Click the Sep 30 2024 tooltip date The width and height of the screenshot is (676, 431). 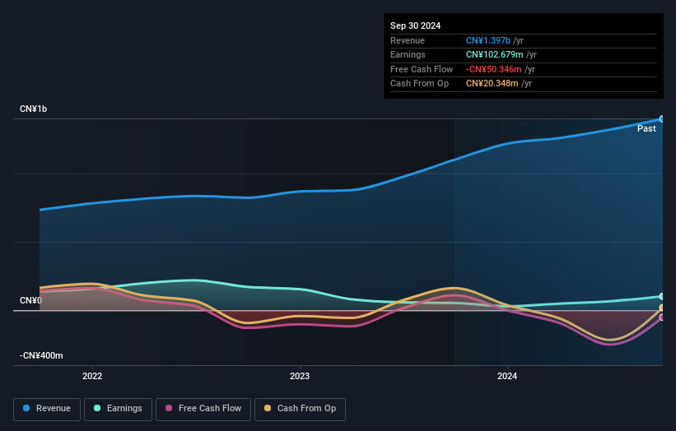[415, 25]
